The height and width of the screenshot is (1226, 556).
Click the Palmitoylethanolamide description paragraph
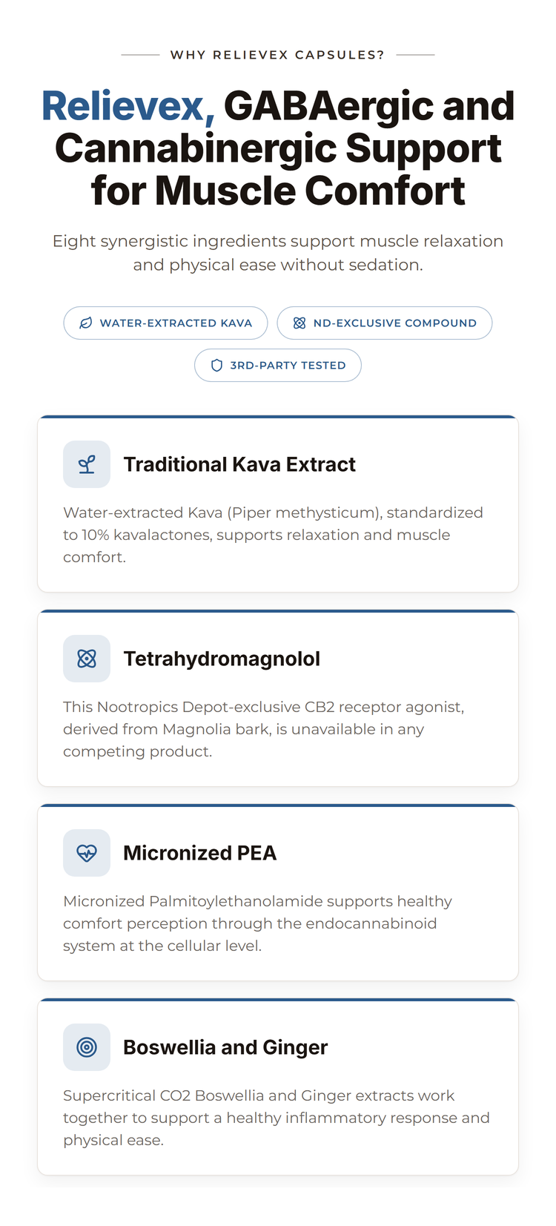[x=257, y=923]
